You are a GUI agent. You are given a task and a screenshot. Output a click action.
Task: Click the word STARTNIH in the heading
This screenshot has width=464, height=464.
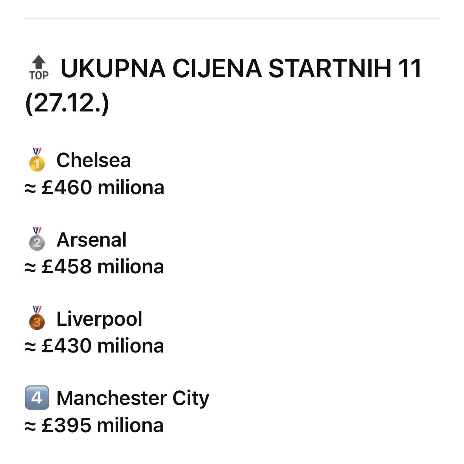coord(330,68)
